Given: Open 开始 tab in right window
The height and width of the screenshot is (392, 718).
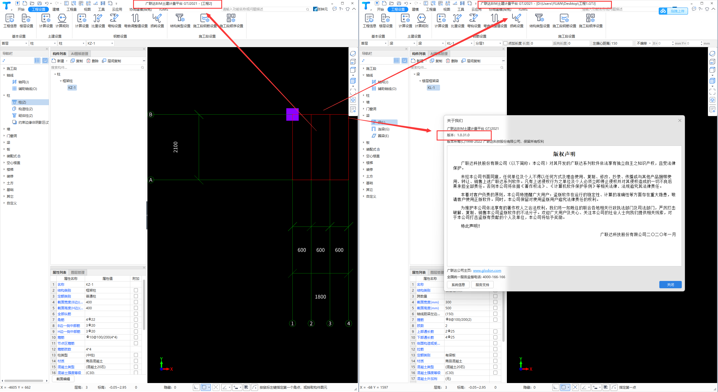Looking at the screenshot, I should (380, 9).
